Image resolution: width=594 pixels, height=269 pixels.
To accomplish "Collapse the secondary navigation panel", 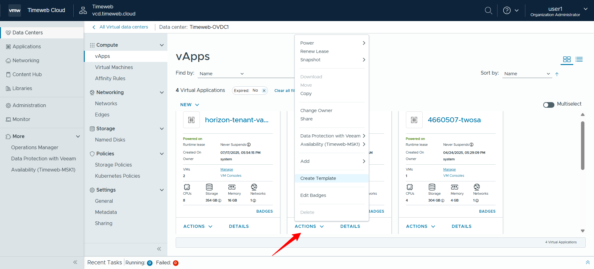I will pyautogui.click(x=159, y=249).
